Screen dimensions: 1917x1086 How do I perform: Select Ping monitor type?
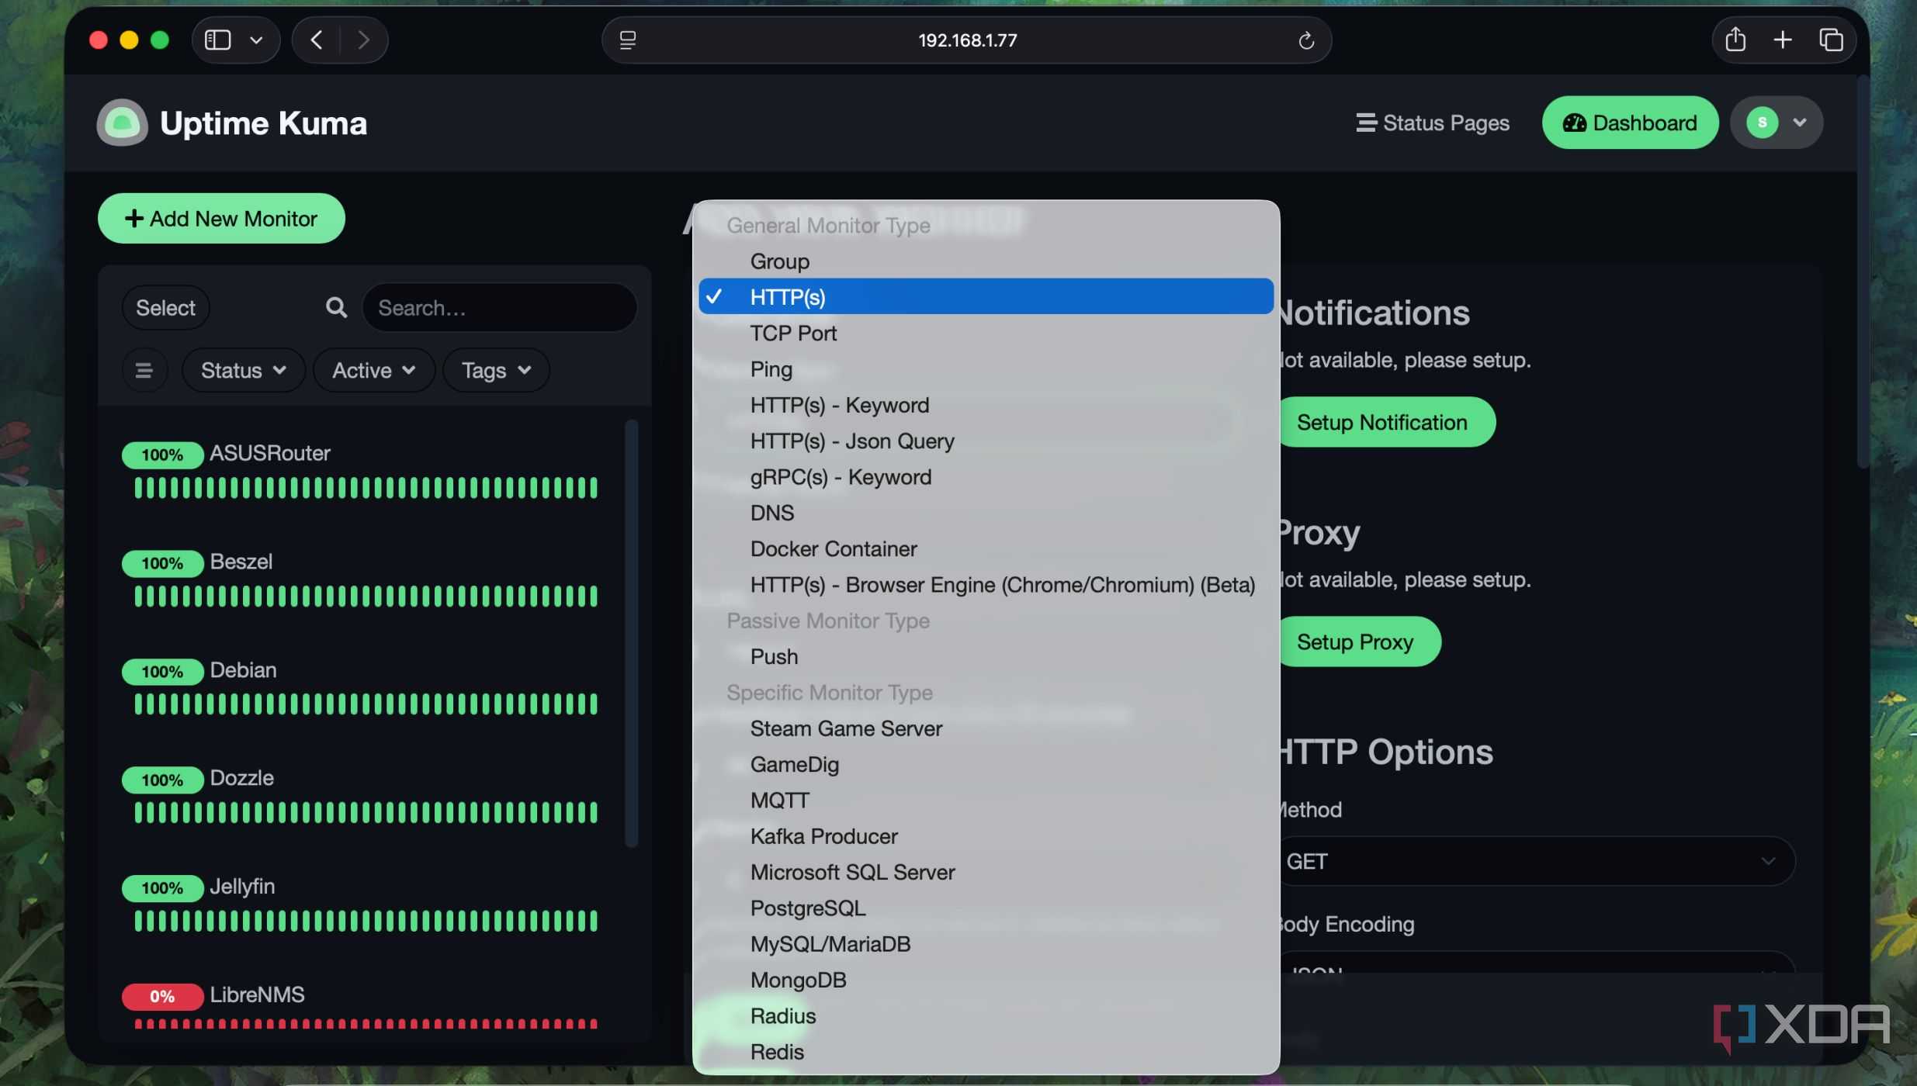pos(986,368)
